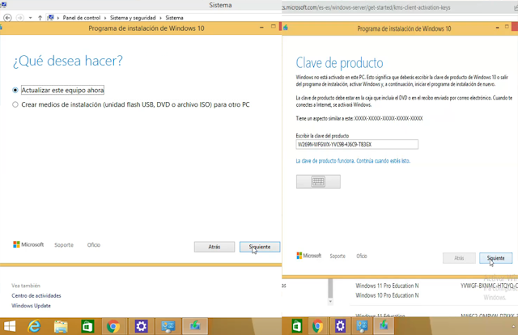Click '¿Qué desea hacer?' heading text
Viewport: 518px width, 335px height.
(68, 61)
